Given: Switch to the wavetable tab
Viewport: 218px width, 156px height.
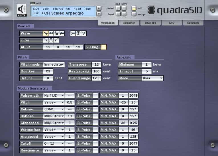Looking at the screenshot, I should (193, 23).
